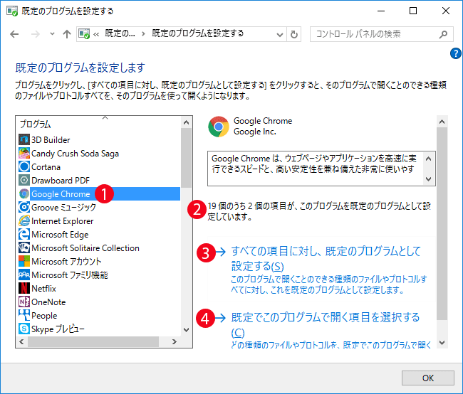Image resolution: width=463 pixels, height=394 pixels.
Task: Select Groove ミュージック entry
Action: pyautogui.click(x=99, y=207)
